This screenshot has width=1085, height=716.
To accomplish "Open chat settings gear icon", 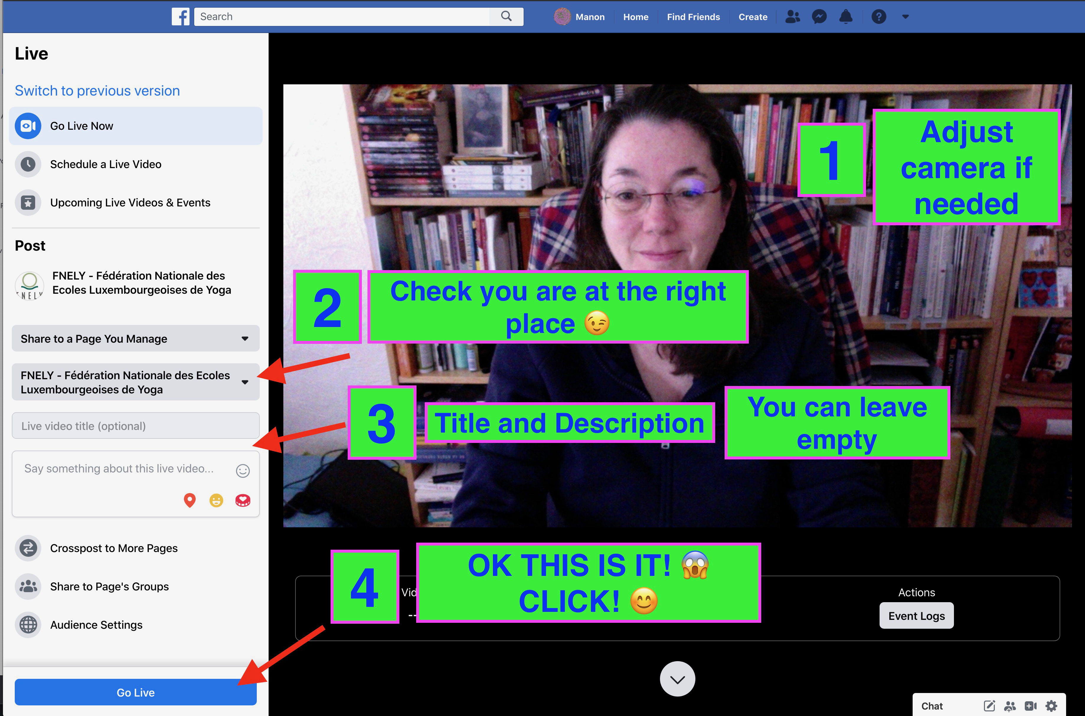I will [1051, 706].
